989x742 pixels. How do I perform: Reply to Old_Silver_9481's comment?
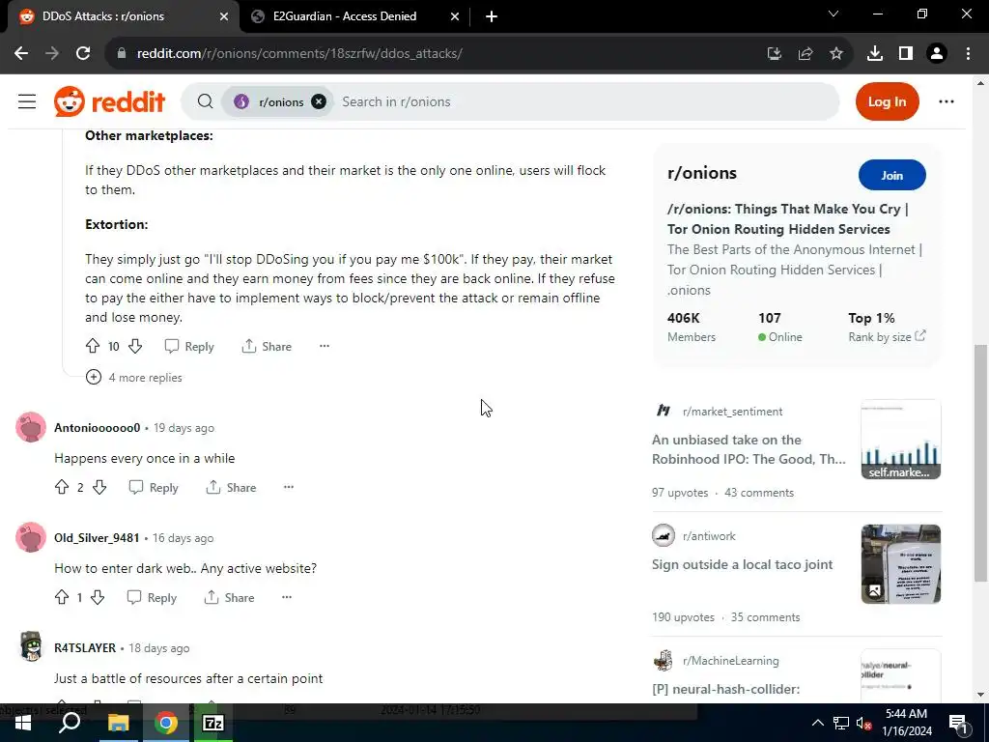(x=152, y=597)
